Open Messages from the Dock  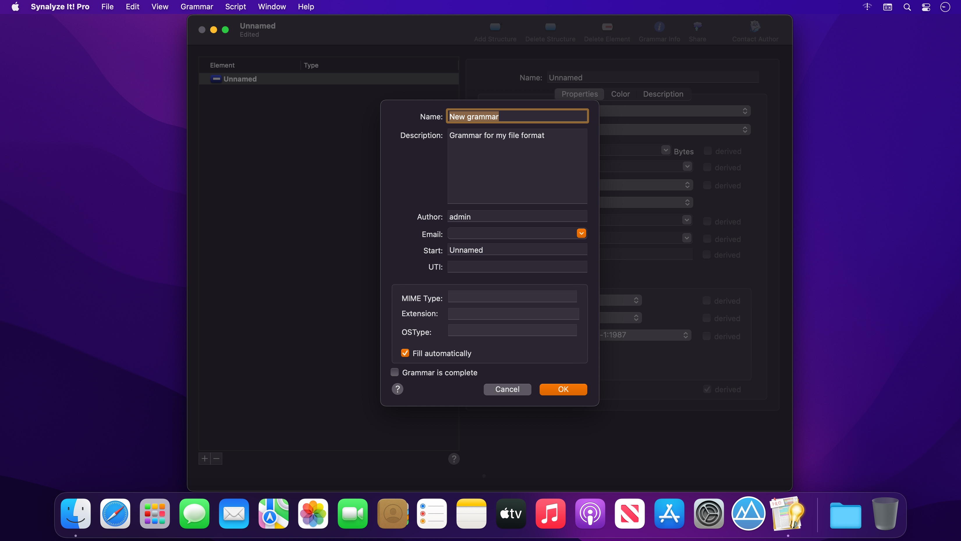click(x=194, y=514)
